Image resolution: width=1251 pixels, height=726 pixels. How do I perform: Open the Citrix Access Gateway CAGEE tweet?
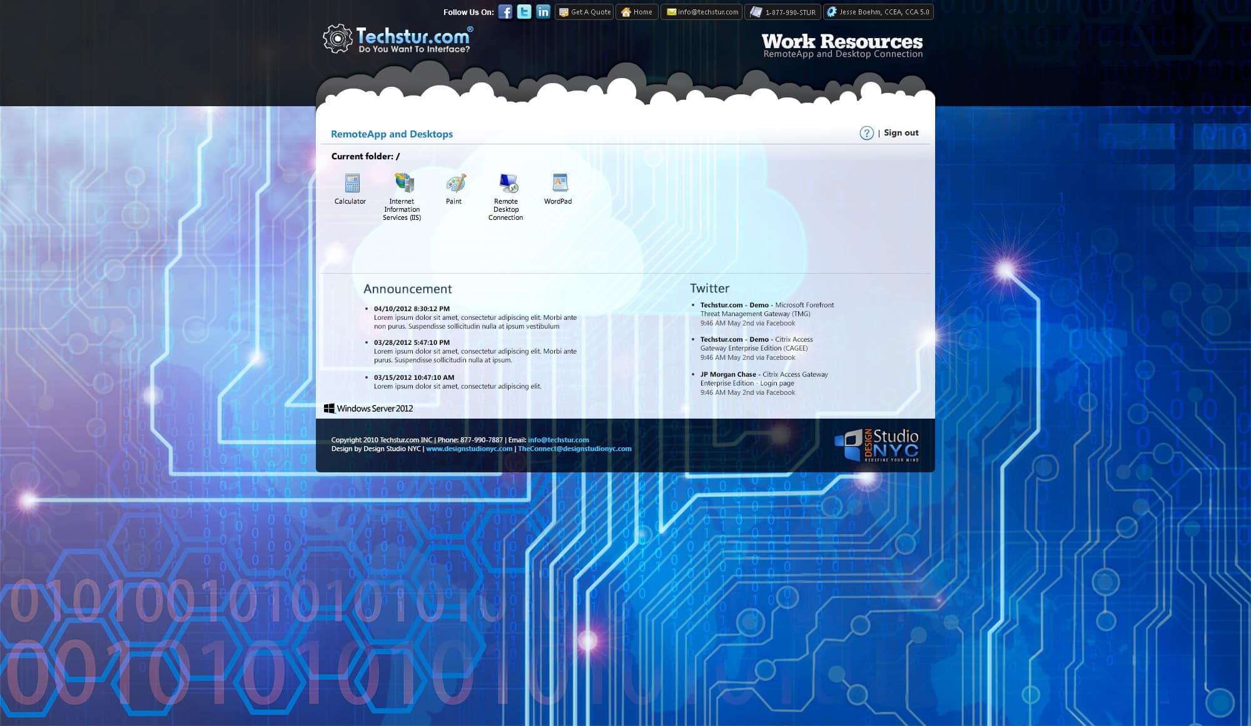[757, 348]
